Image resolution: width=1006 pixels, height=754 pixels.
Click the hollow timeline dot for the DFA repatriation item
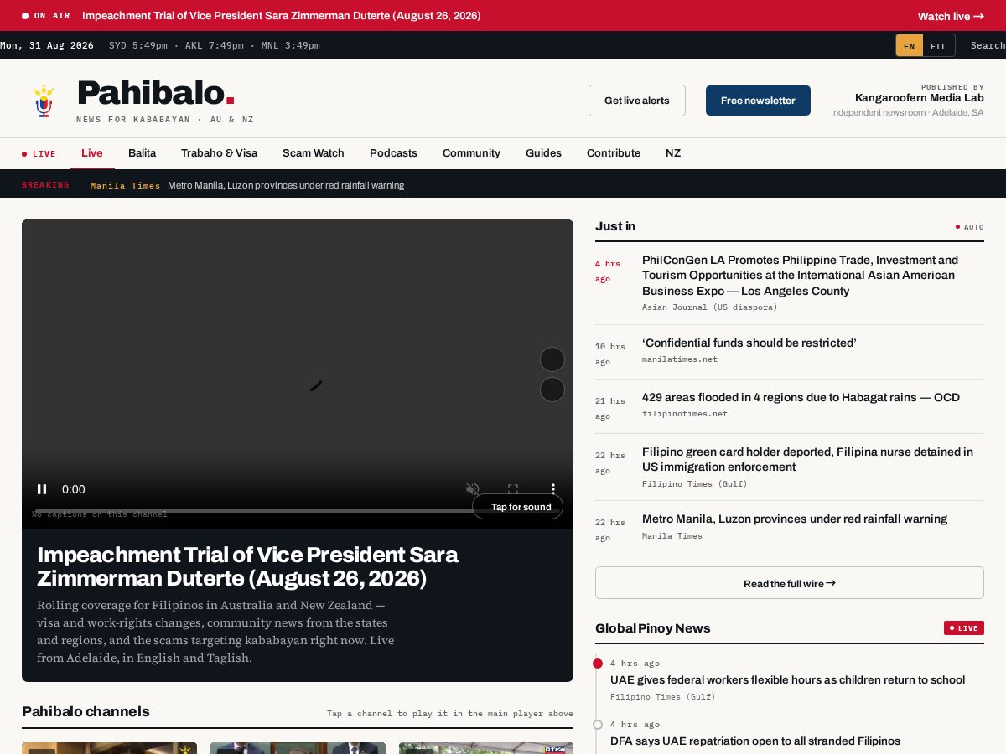[x=598, y=725]
